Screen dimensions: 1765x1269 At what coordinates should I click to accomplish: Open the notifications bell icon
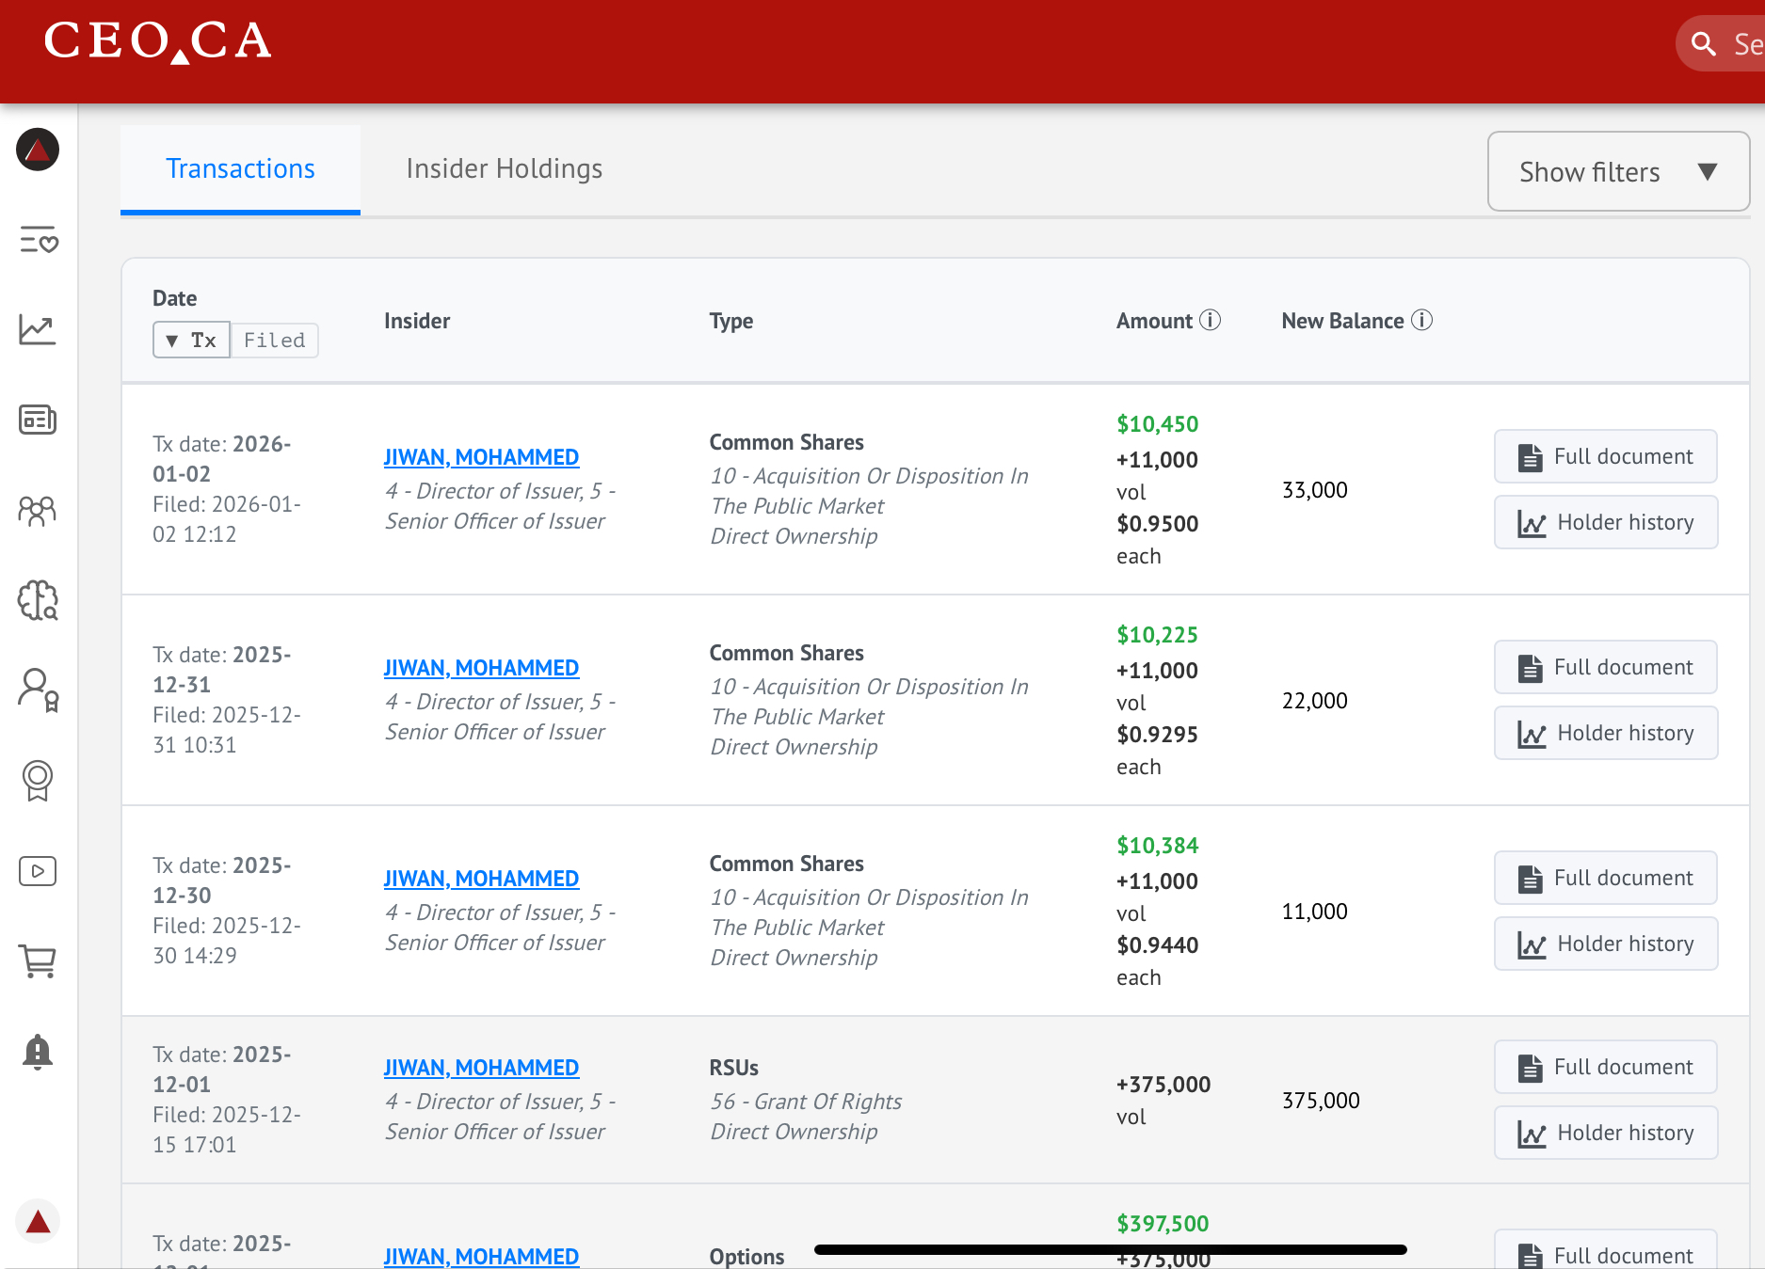(x=38, y=1052)
